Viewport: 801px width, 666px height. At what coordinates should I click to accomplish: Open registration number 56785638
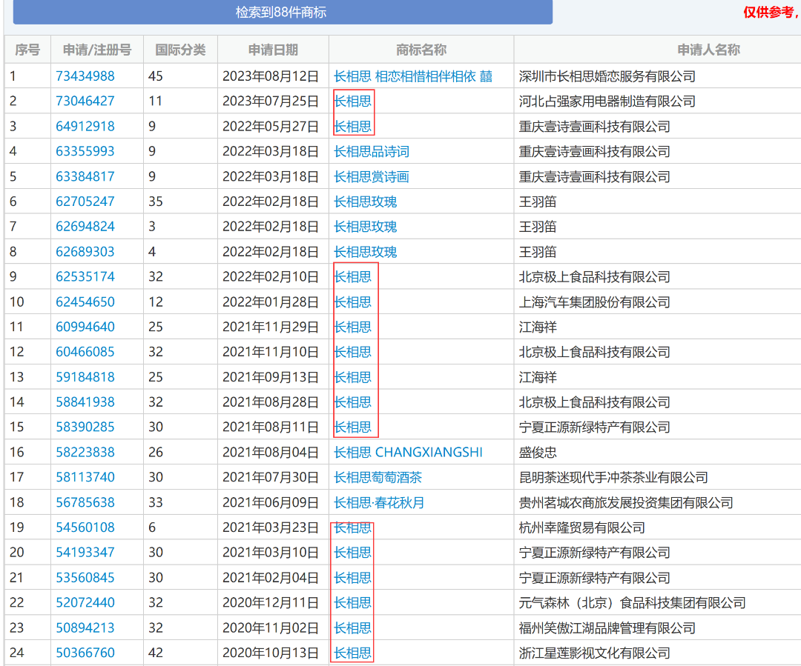tap(85, 502)
